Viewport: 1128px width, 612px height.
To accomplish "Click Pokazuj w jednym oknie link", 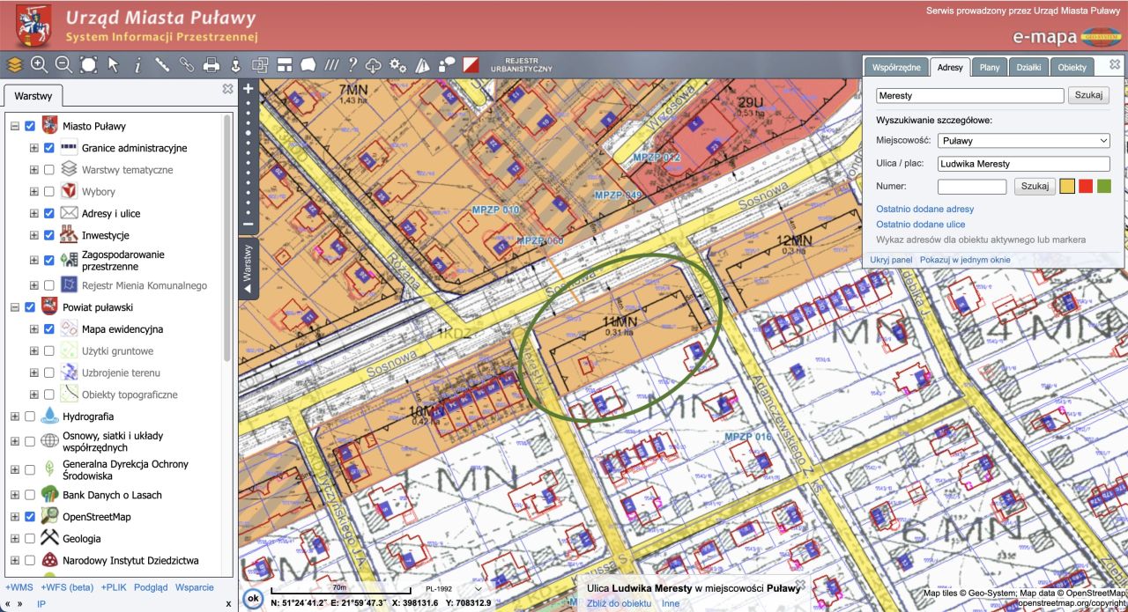I will point(965,260).
